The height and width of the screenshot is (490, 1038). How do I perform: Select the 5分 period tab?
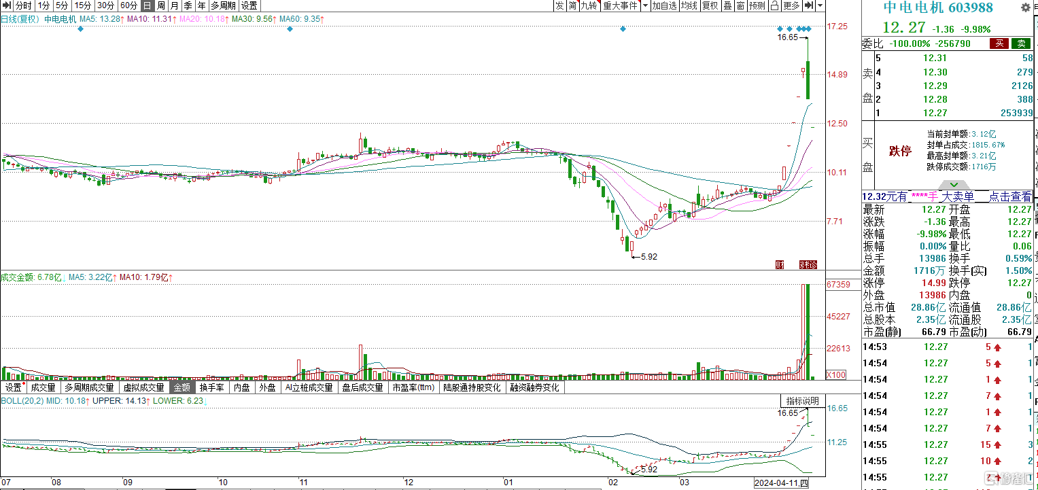coord(62,5)
